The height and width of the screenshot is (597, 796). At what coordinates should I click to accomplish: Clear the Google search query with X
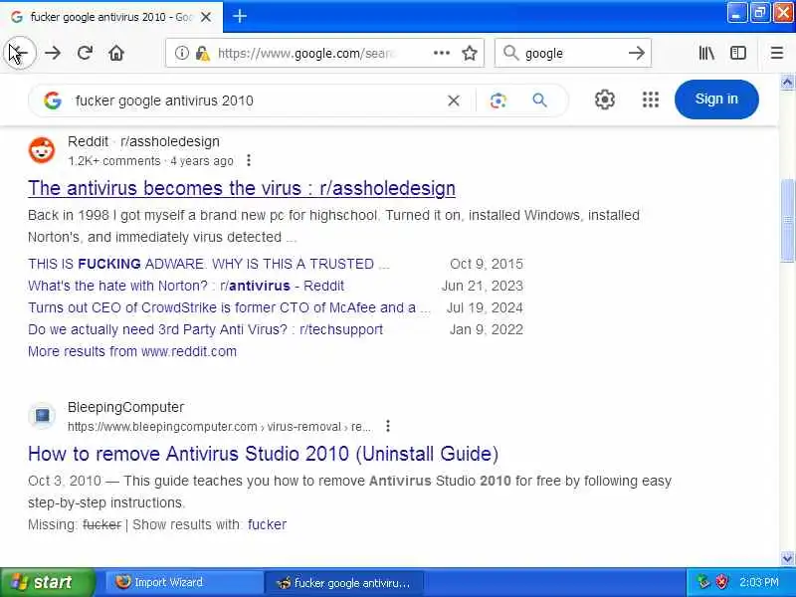454,100
